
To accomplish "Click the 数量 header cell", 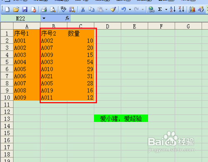I will (81, 33).
